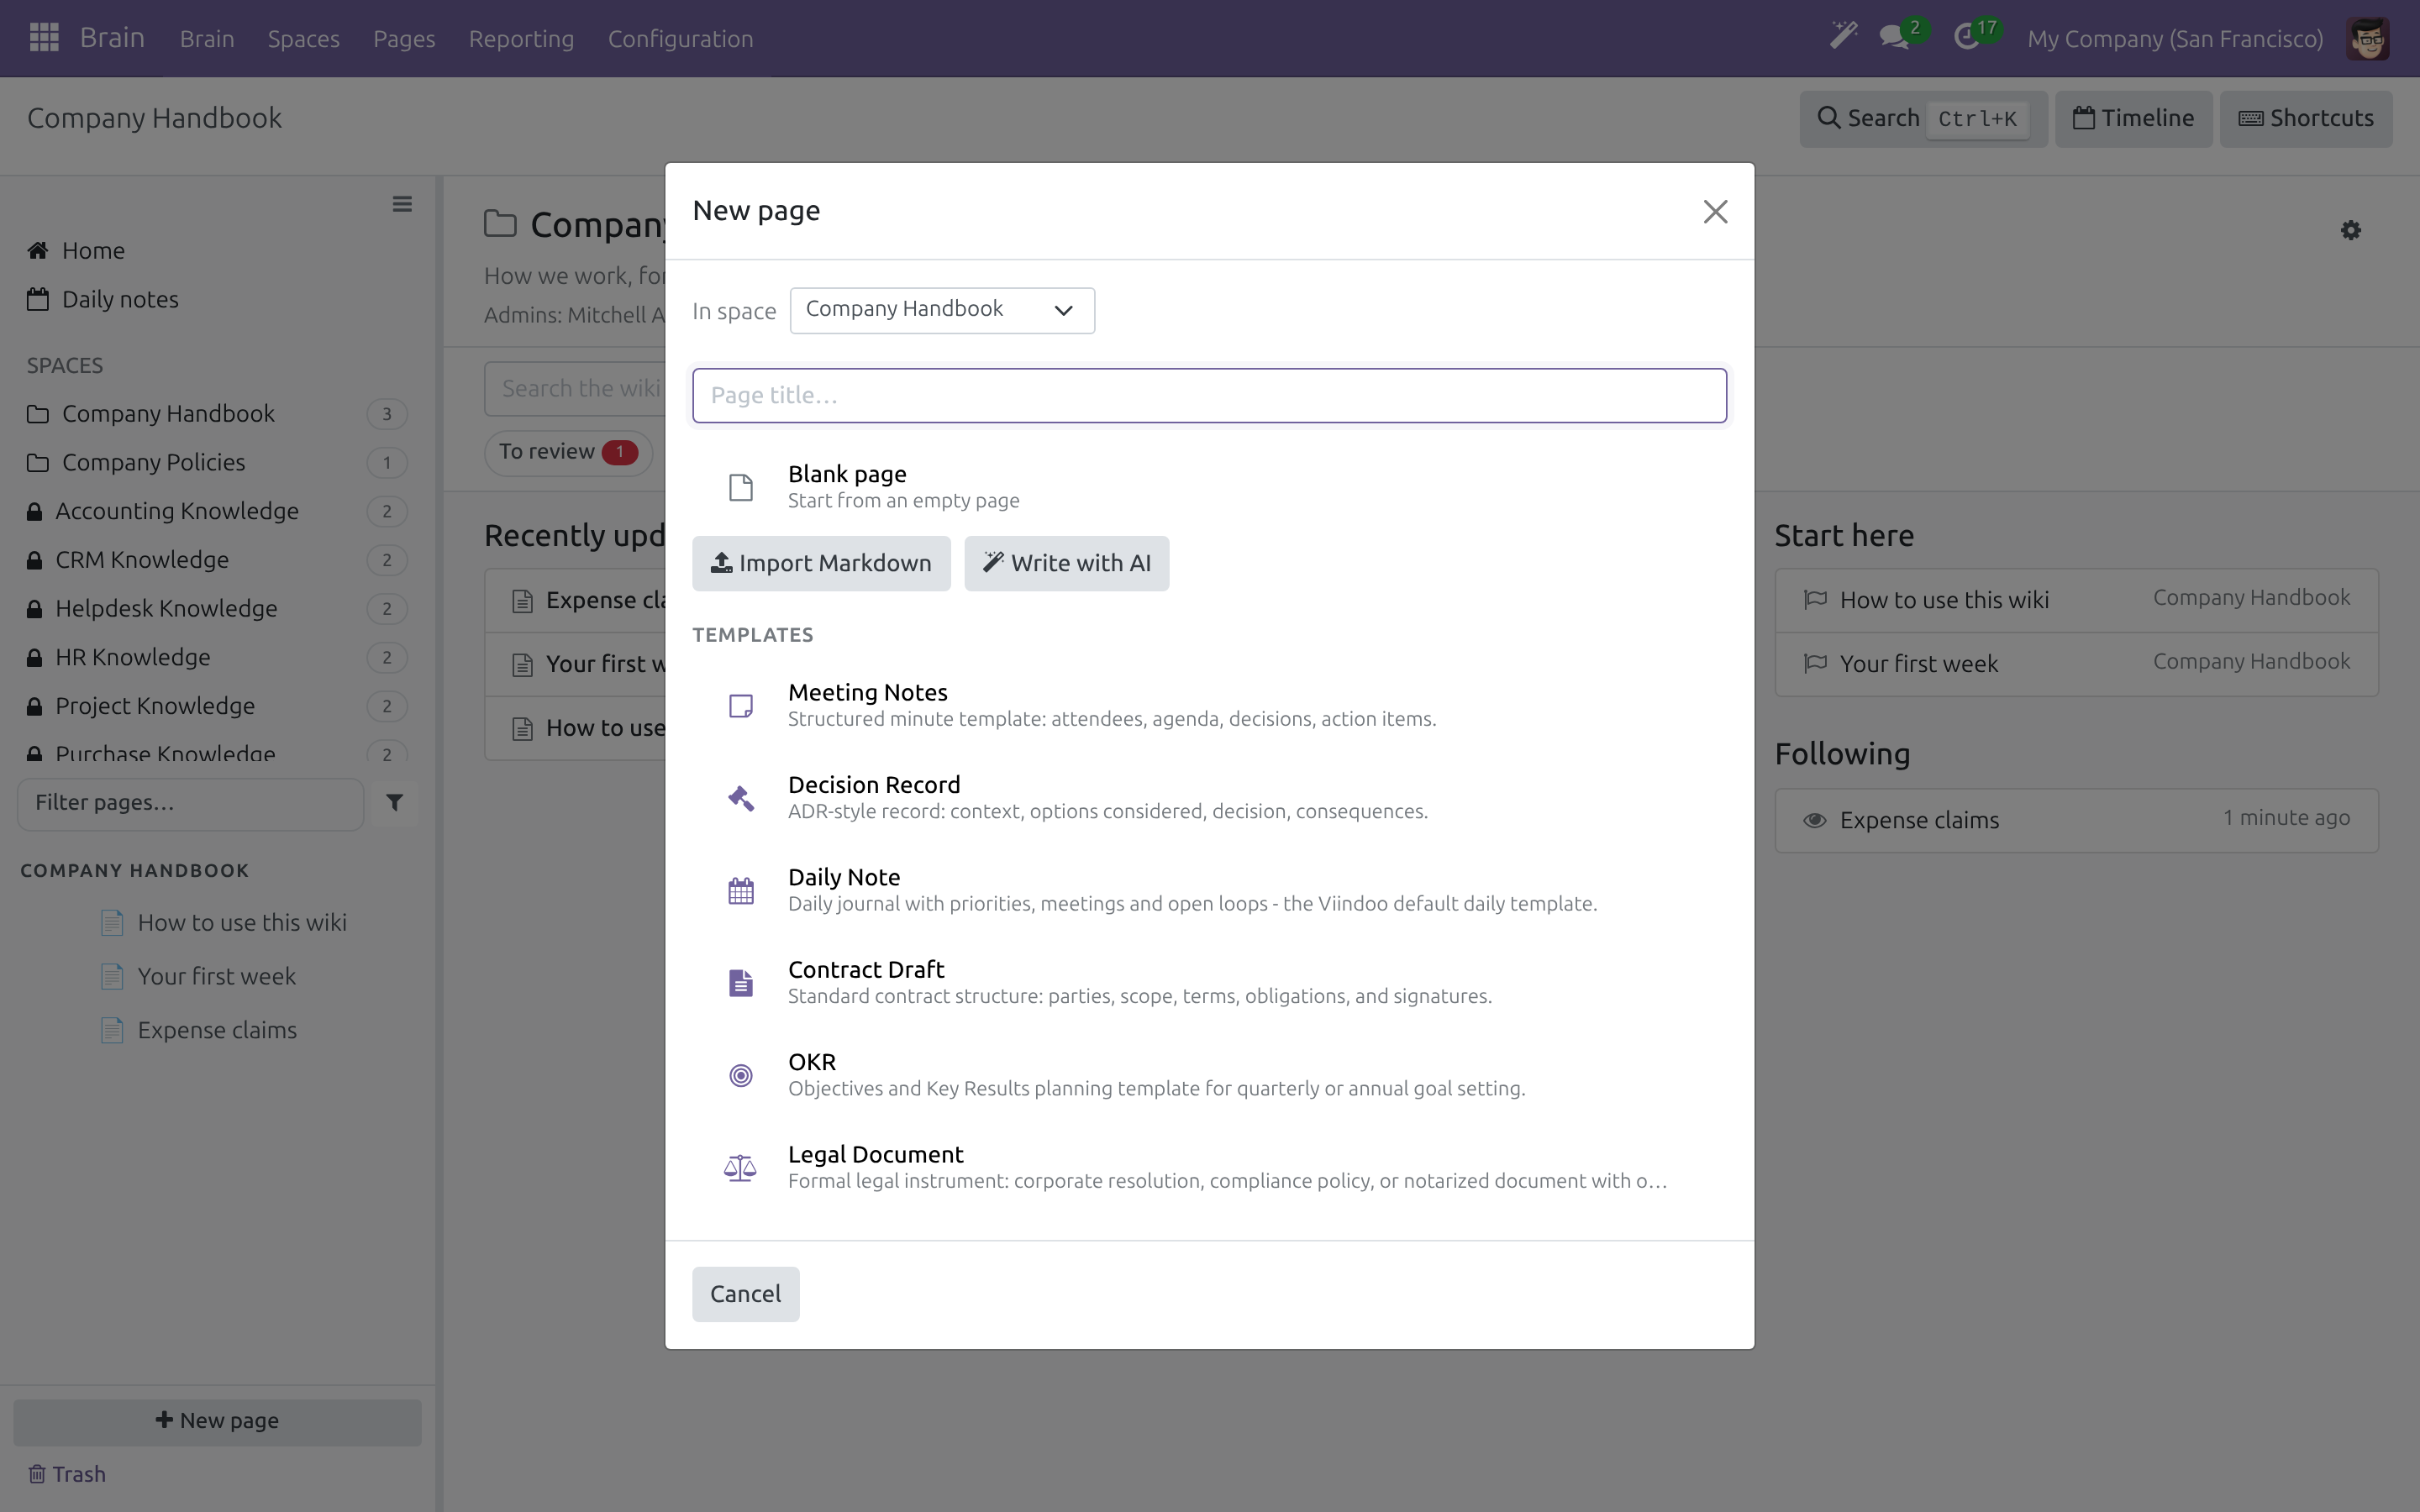Click the Contract Draft document icon

tap(740, 983)
